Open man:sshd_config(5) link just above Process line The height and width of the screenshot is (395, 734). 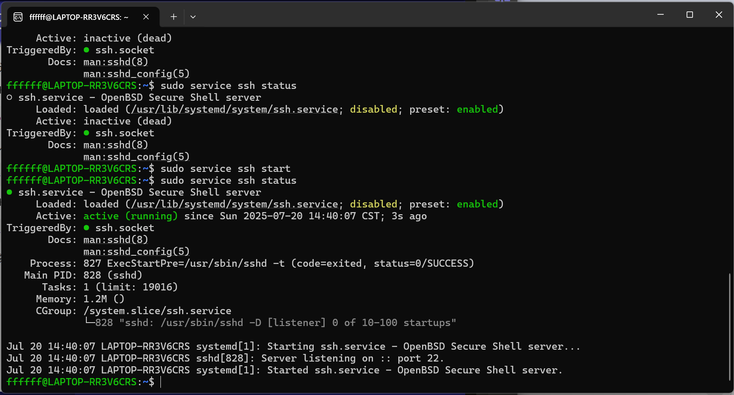[x=136, y=251]
